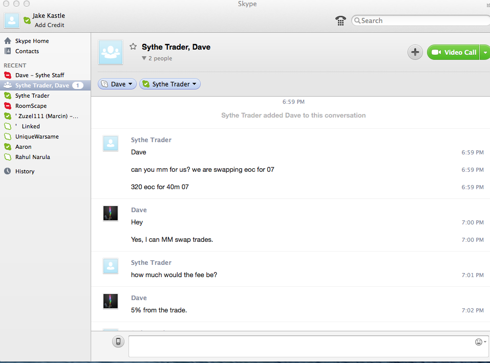Click the unread badge on Sythe Trader, Dave
Screen dimensions: 490x363
(x=77, y=85)
